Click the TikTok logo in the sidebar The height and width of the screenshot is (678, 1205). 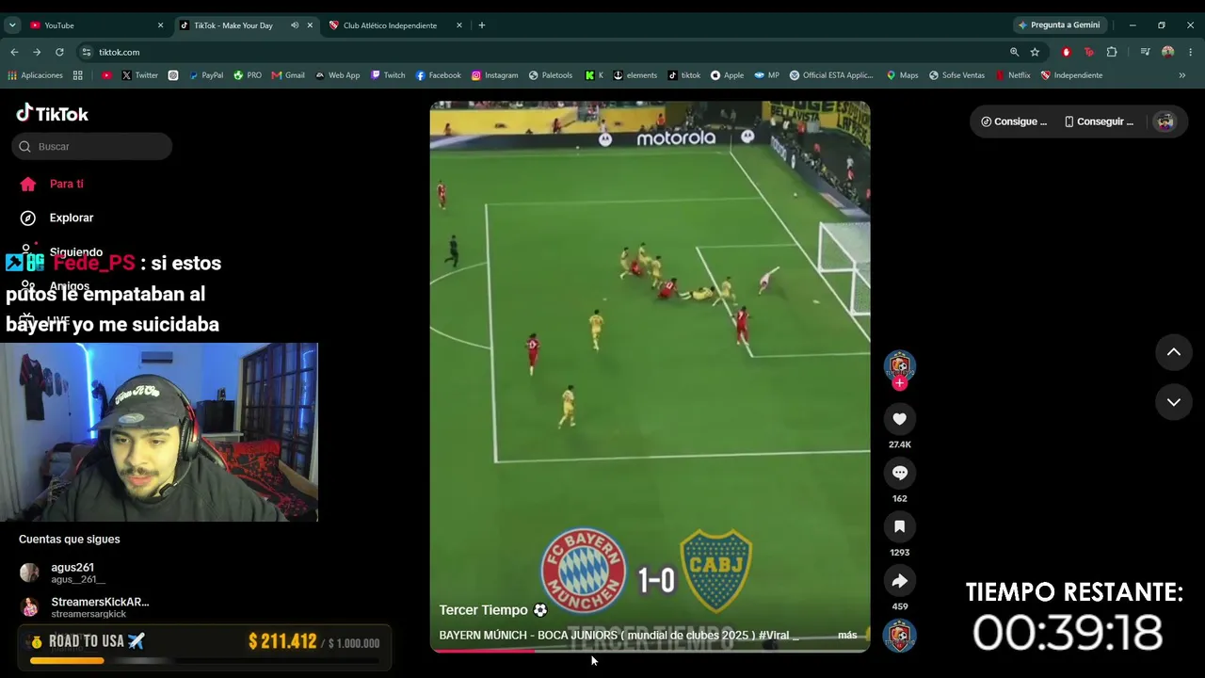53,114
